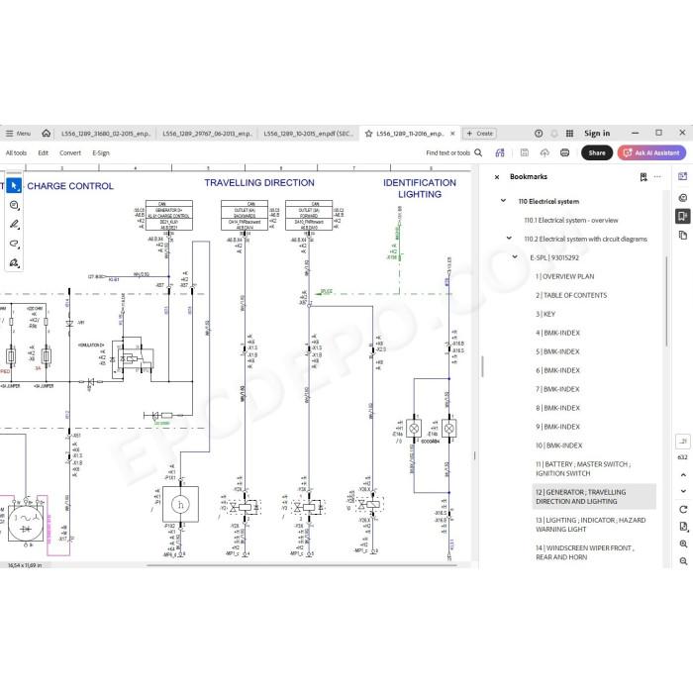Viewport: 693px width, 693px height.
Task: Upload file to cloud icon
Action: pos(544,152)
